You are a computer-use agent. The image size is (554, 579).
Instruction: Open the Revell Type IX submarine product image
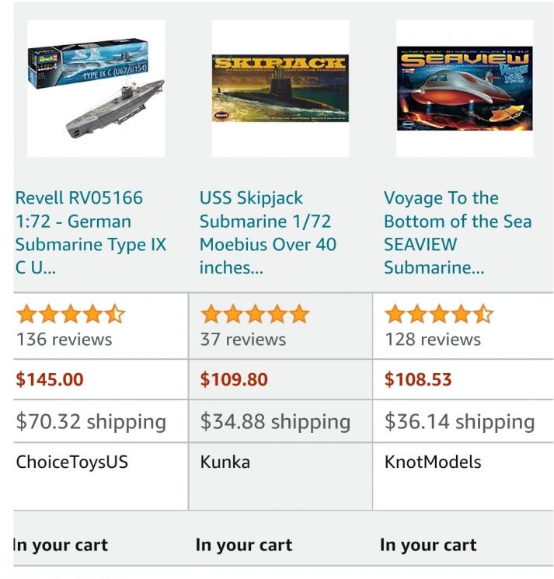coord(96,89)
